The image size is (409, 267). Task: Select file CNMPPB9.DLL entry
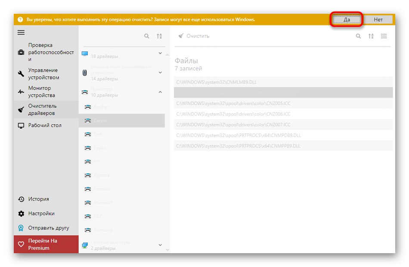(x=283, y=146)
